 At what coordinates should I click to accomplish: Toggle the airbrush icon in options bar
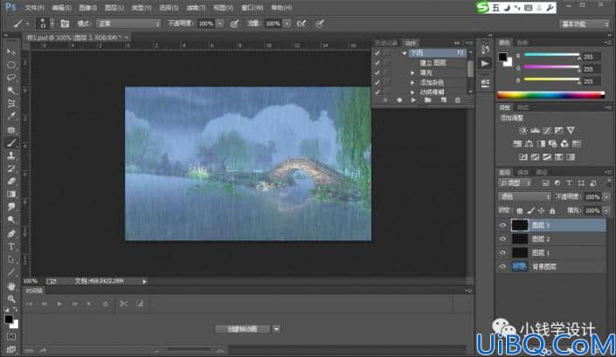[x=301, y=24]
